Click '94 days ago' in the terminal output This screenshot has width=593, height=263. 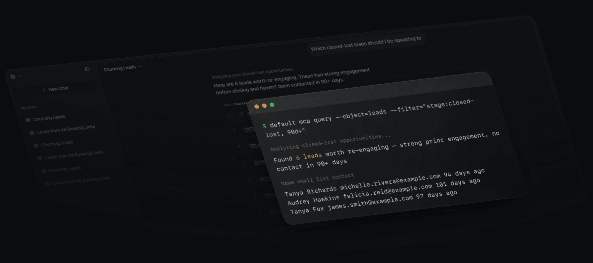pyautogui.click(x=464, y=173)
